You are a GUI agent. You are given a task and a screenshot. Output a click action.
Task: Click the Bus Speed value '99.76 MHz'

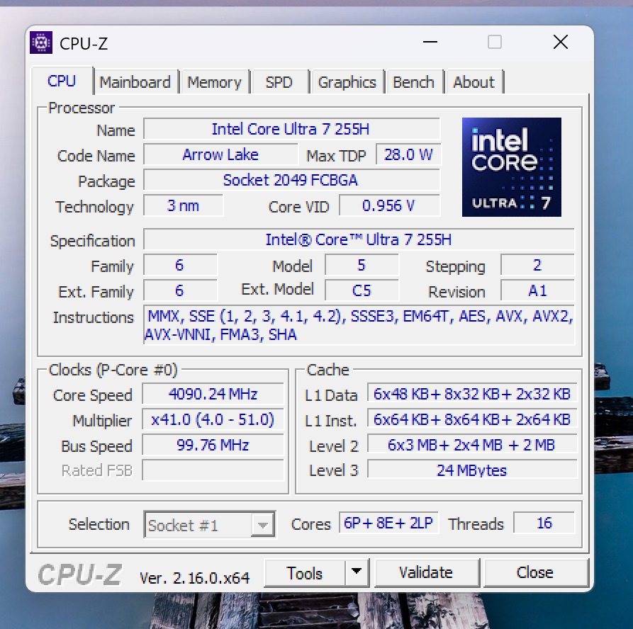[x=213, y=445]
